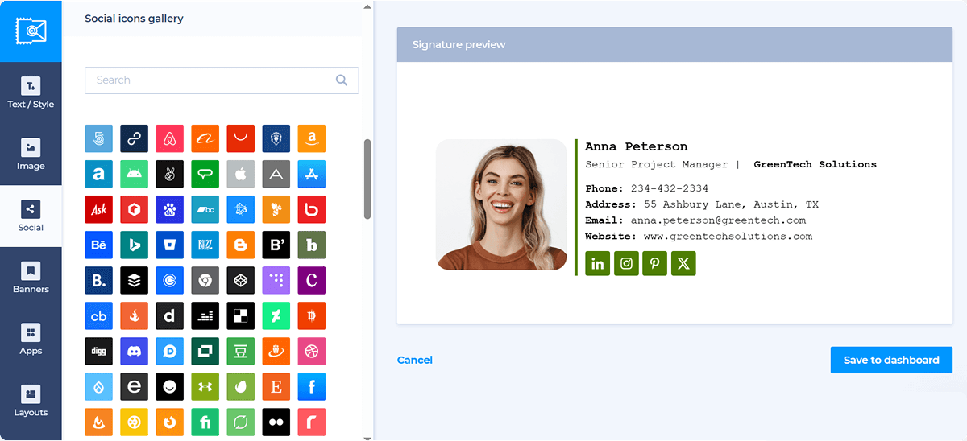Pick the grey Chrome icon
The width and height of the screenshot is (967, 441).
coord(205,280)
